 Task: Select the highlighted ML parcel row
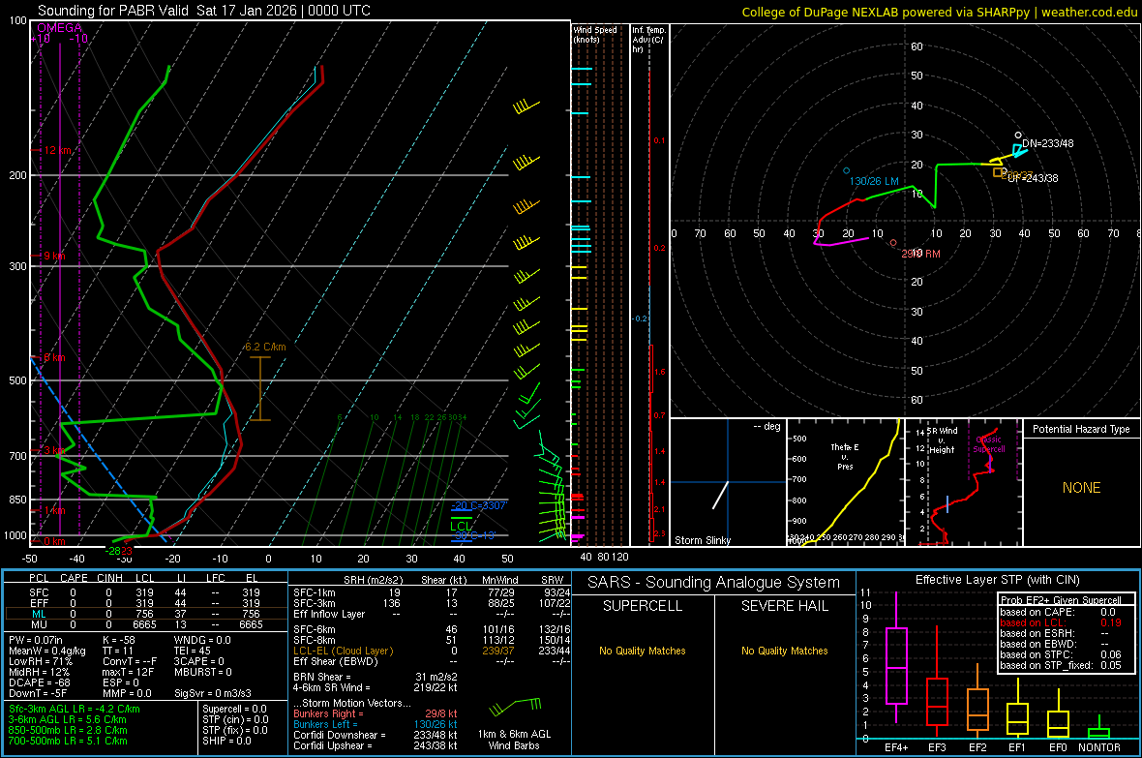(145, 614)
